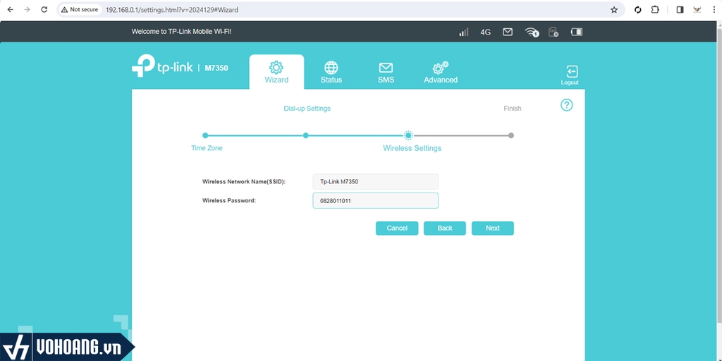This screenshot has height=361, width=722.
Task: Reload the page in browser
Action: point(44,10)
